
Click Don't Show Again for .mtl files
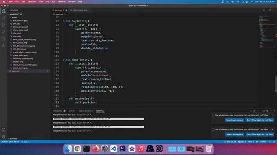click(x=260, y=120)
